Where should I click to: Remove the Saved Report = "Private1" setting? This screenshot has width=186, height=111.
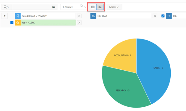(x=79, y=16)
